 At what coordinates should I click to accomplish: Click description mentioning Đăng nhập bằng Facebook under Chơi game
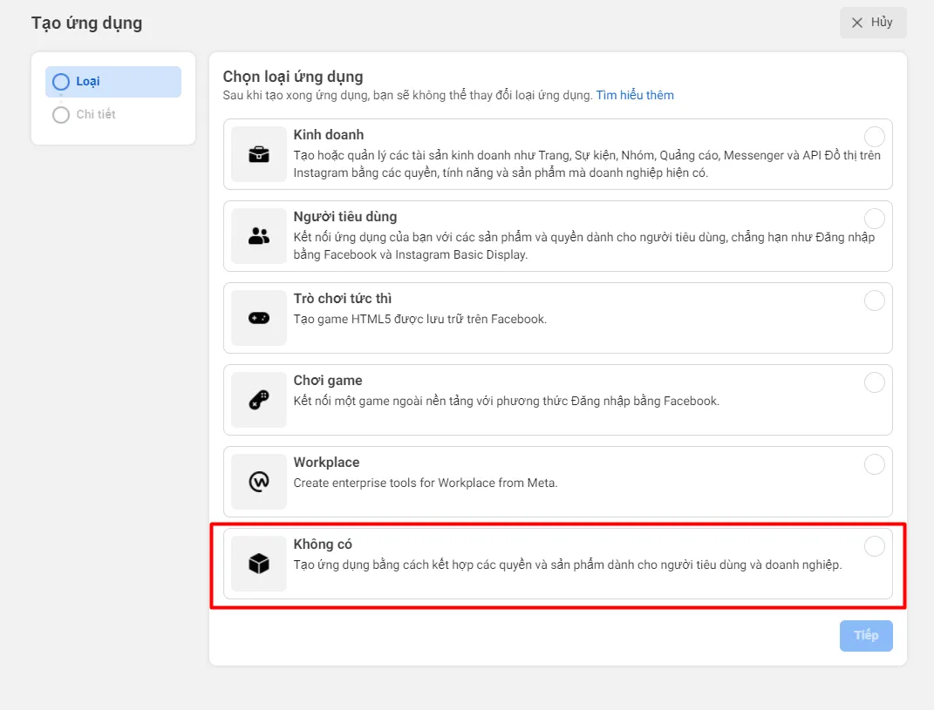coord(507,401)
